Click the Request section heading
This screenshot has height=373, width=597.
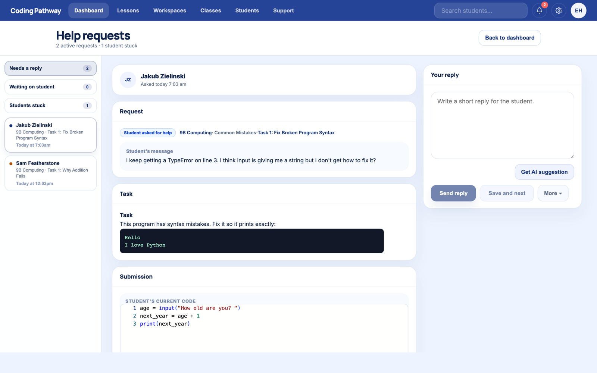click(x=131, y=112)
